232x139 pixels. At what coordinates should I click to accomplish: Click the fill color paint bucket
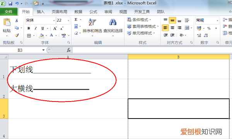coord(42,36)
